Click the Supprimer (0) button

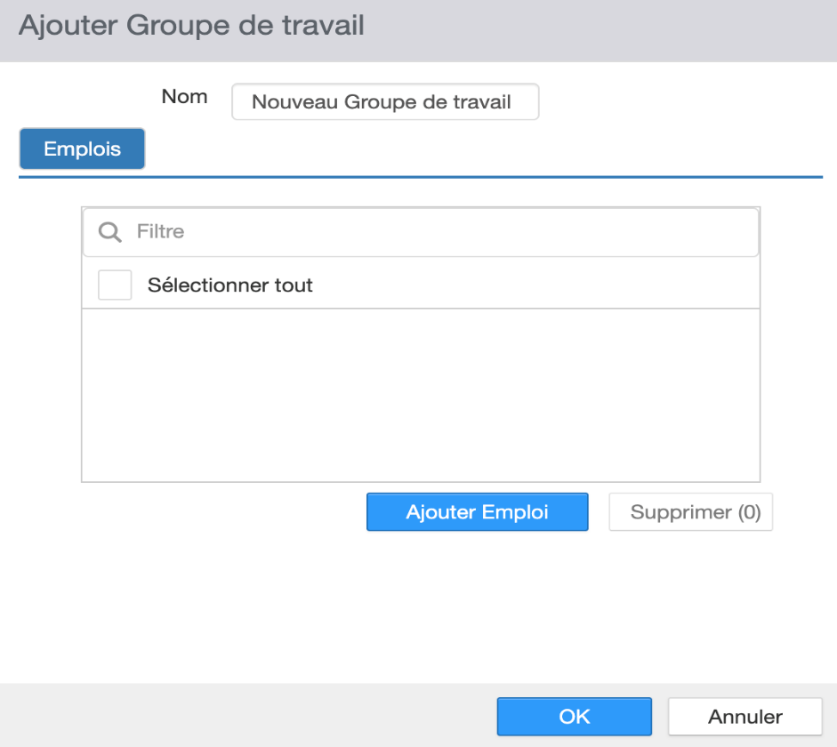(691, 511)
